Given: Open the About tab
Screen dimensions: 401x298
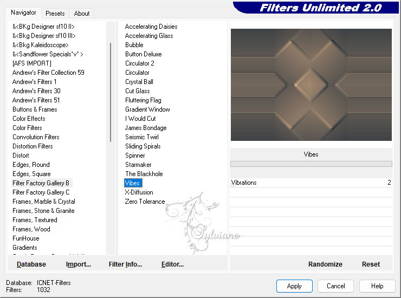Looking at the screenshot, I should (x=82, y=14).
